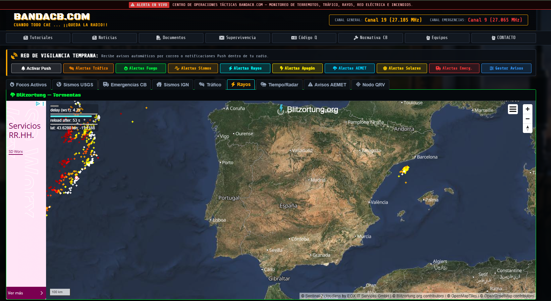Viewport: 551px width, 301px height.
Task: Click the ad info triangle icon
Action: pyautogui.click(x=38, y=104)
